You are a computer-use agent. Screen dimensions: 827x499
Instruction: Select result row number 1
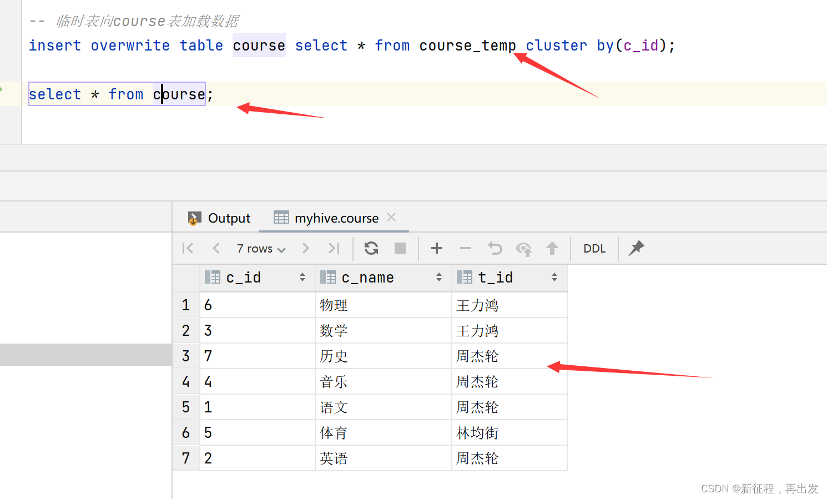pyautogui.click(x=186, y=305)
